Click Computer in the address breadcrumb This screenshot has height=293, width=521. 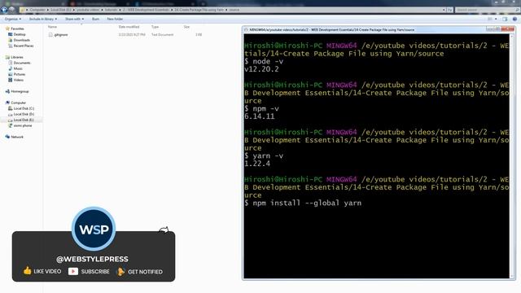[x=37, y=10]
